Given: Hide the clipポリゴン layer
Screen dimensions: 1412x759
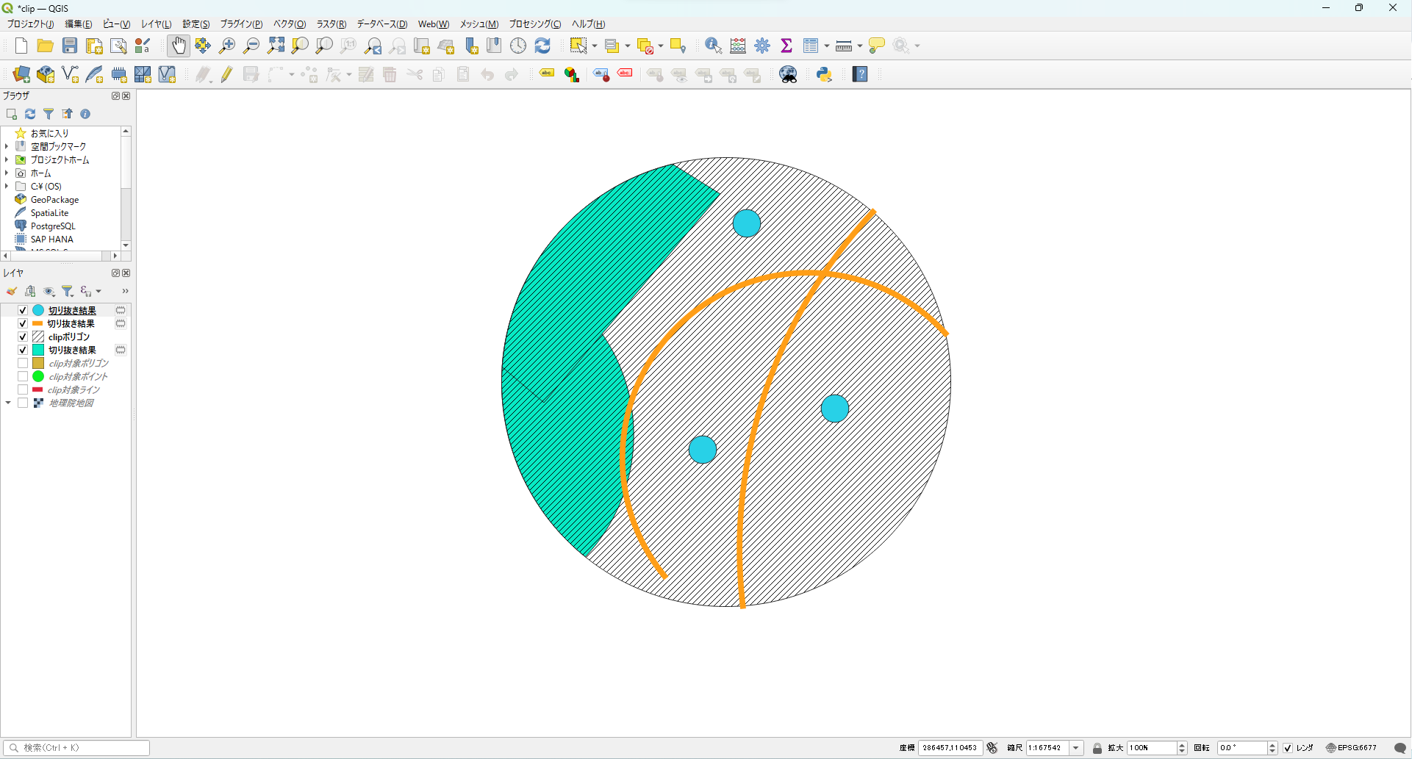Looking at the screenshot, I should [23, 337].
